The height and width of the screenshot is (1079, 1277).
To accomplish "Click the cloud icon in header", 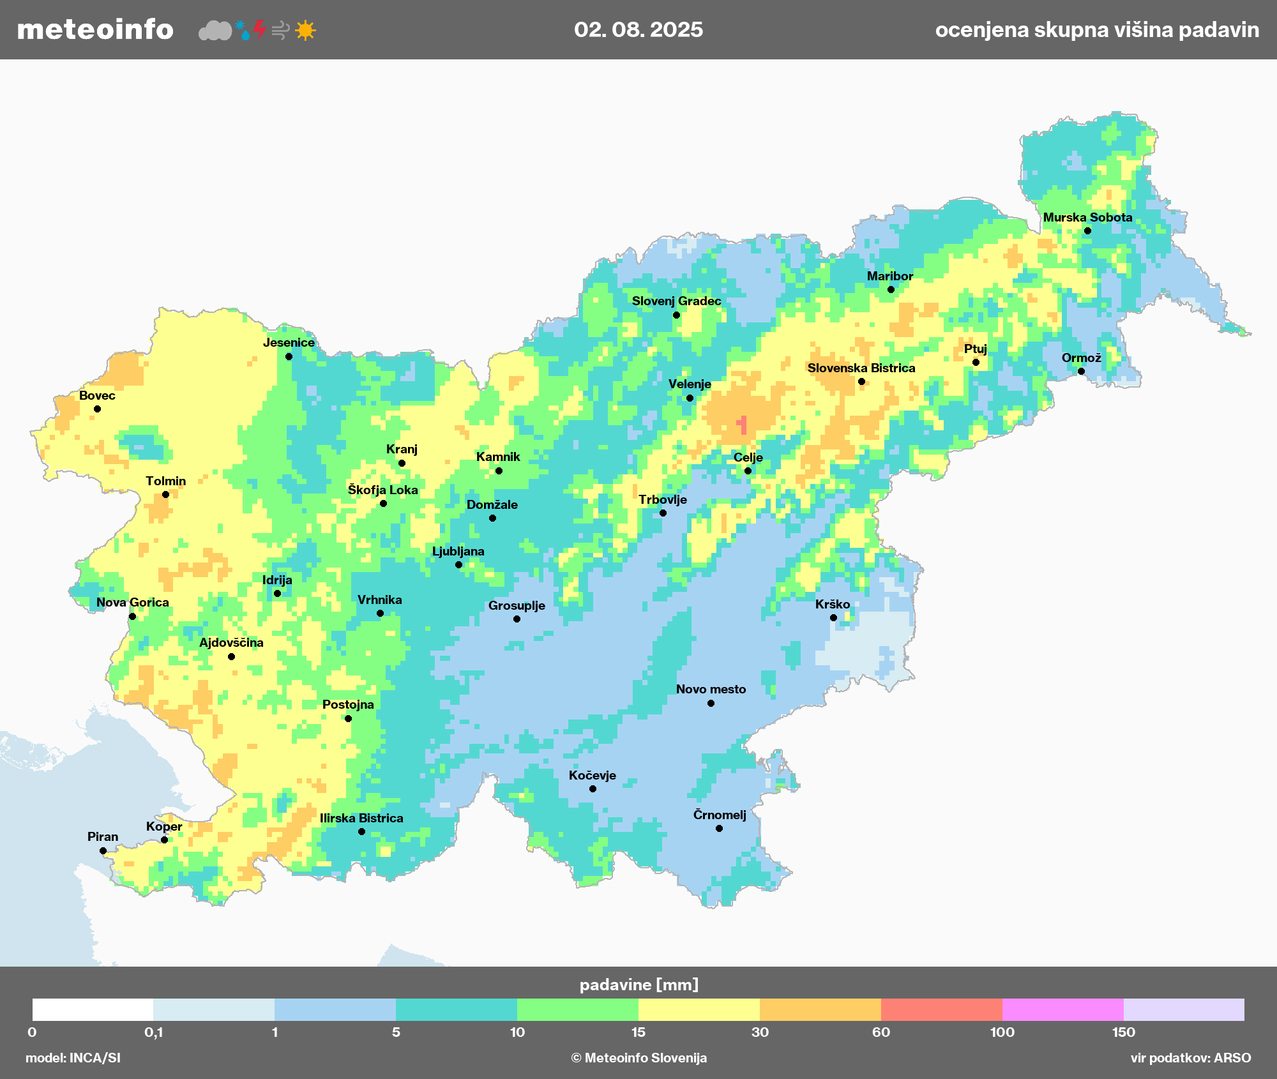I will coord(215,30).
